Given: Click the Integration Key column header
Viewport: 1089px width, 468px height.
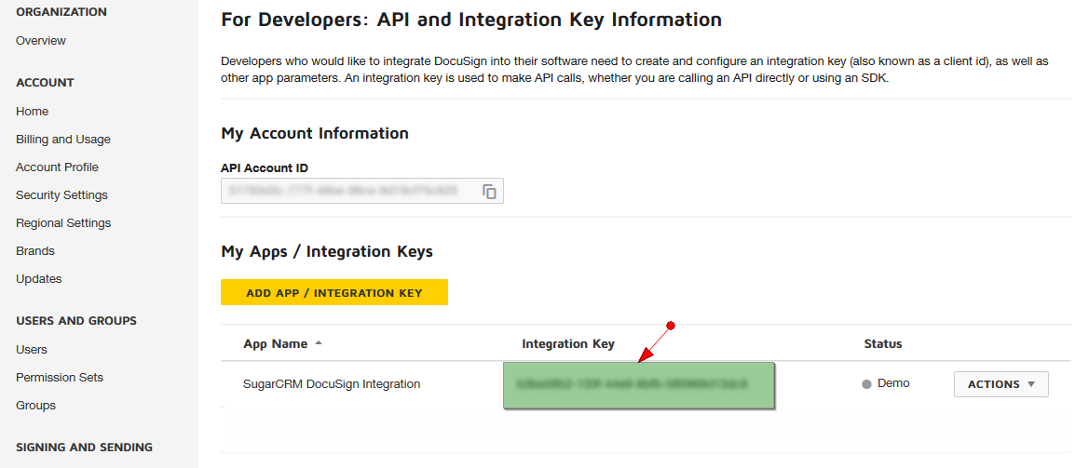Looking at the screenshot, I should [x=568, y=344].
